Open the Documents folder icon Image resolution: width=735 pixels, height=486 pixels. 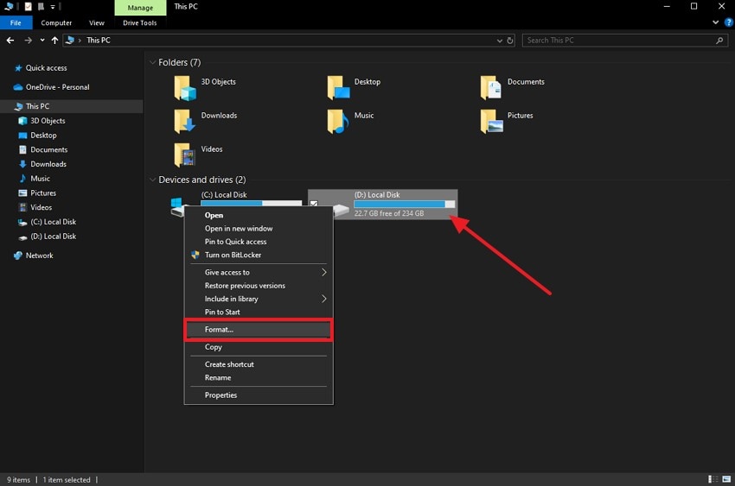tap(491, 88)
